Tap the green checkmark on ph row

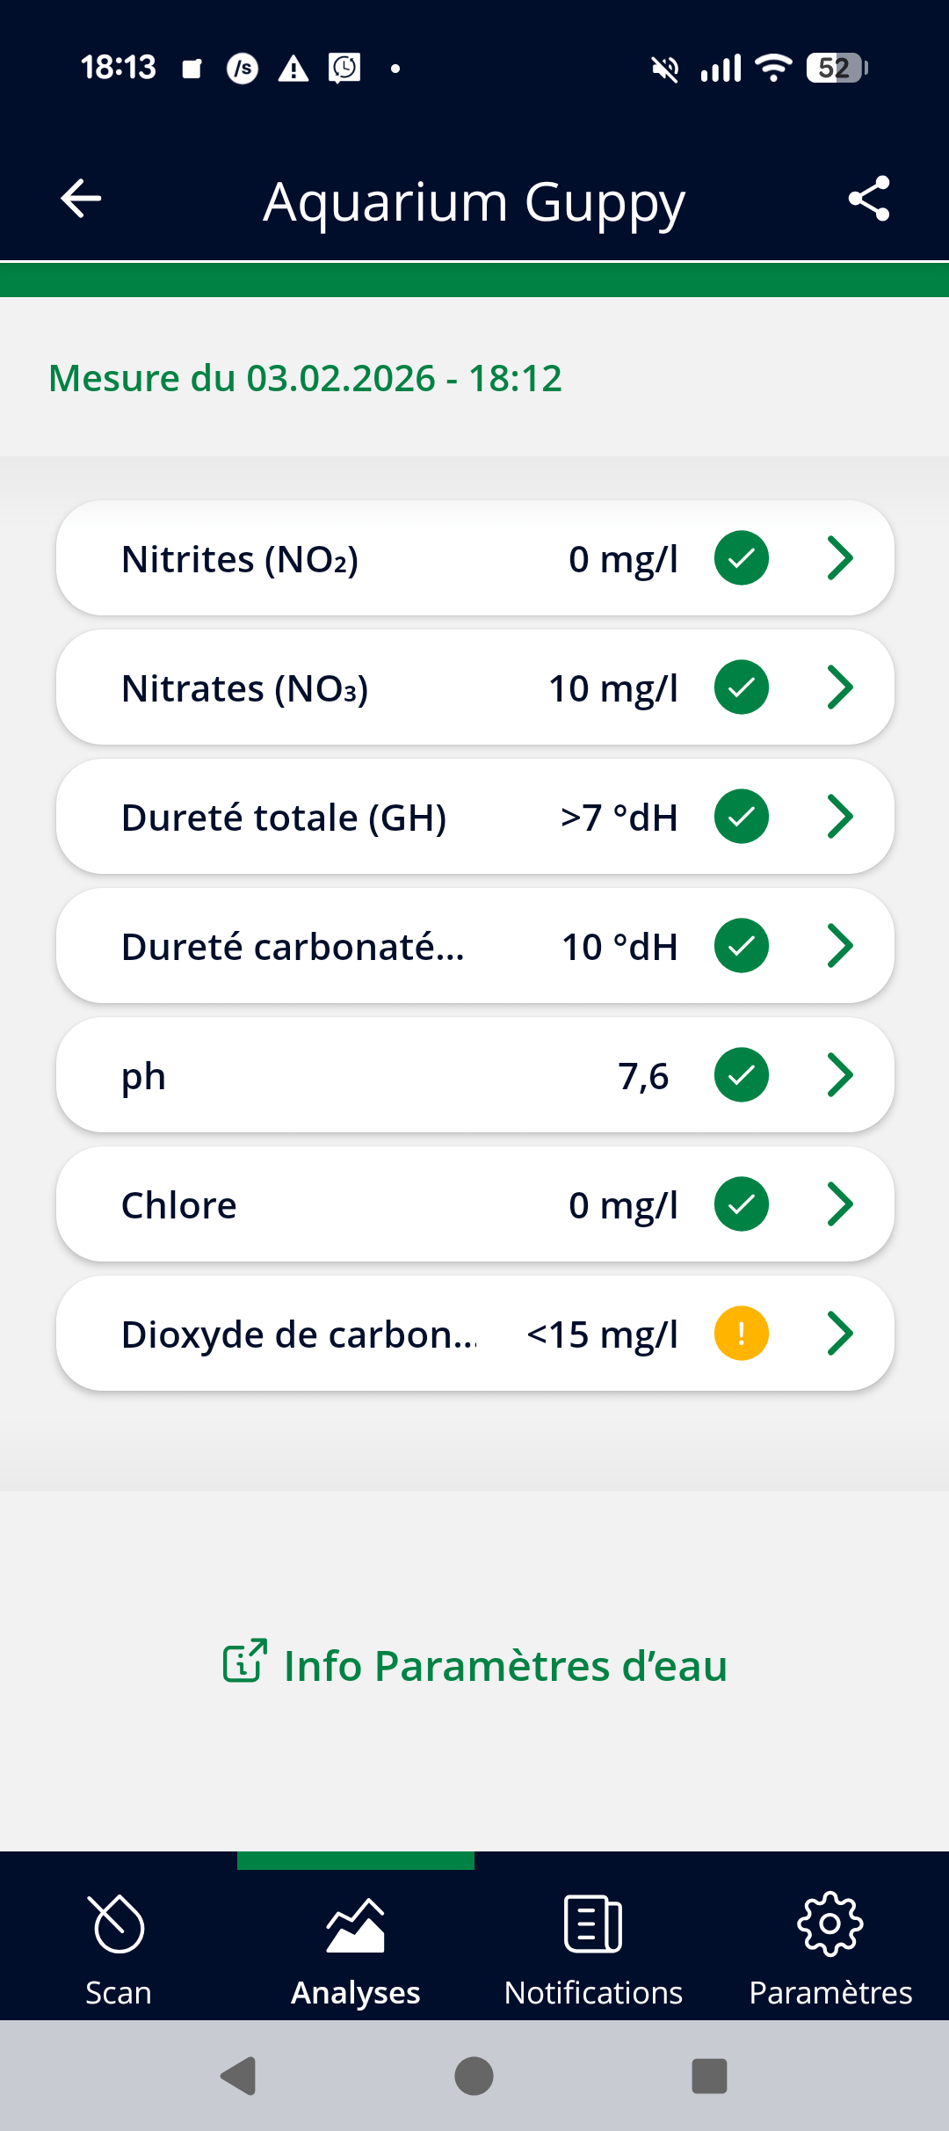742,1075
